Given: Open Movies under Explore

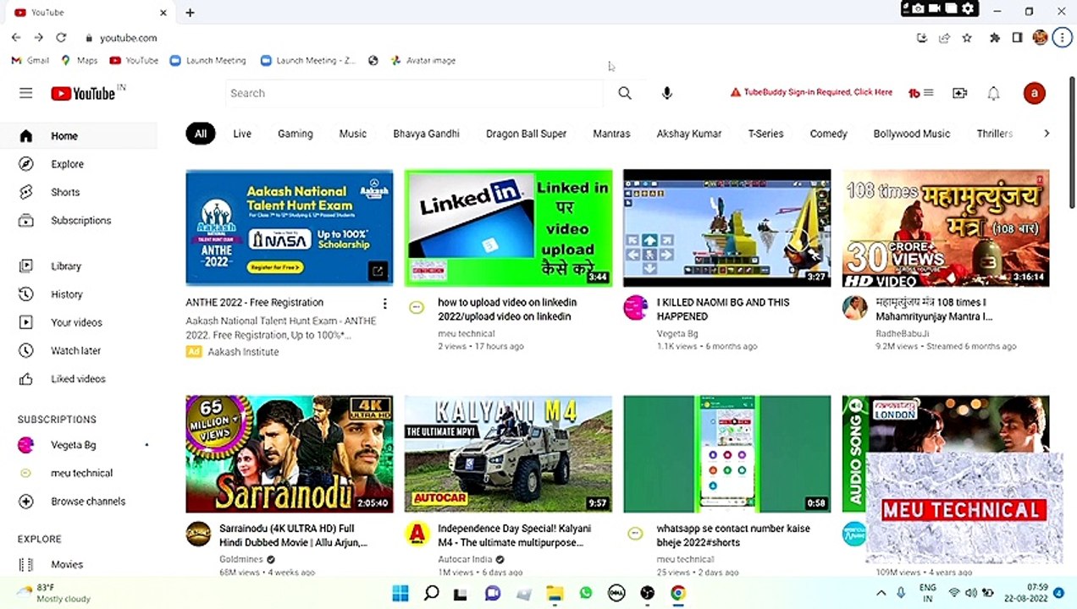Looking at the screenshot, I should click(x=79, y=564).
